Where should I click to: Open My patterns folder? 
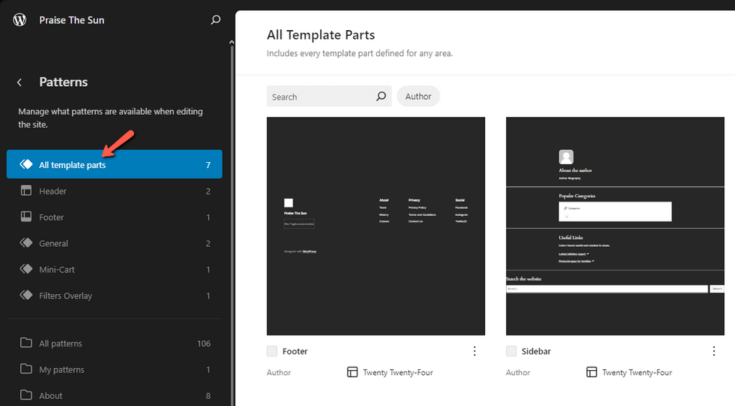[61, 369]
